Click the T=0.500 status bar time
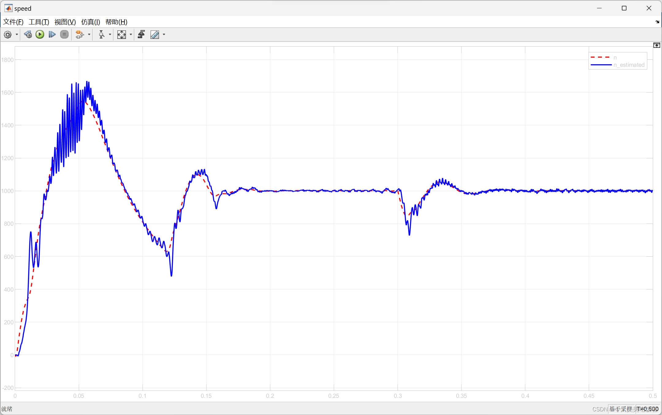 [x=648, y=409]
